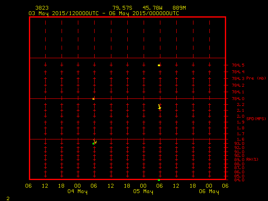Click frame number 2 in bottom corner
The image size is (268, 201).
coord(8,198)
